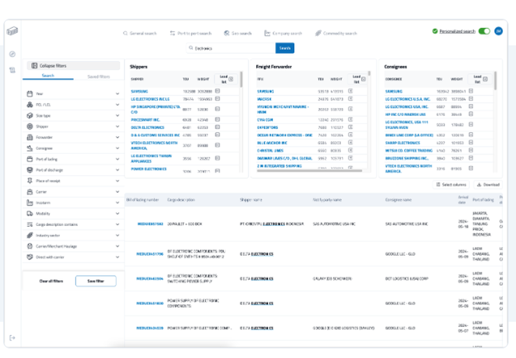Add CMA CGM forwarder to lead list
This screenshot has height=358, width=516.
(x=350, y=119)
